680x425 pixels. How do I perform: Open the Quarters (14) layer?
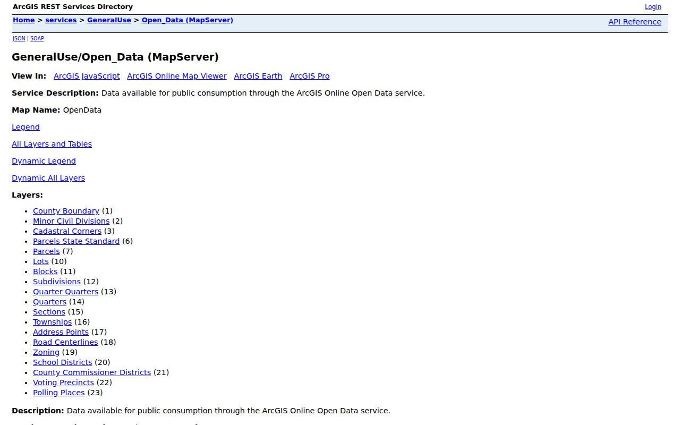tap(49, 302)
